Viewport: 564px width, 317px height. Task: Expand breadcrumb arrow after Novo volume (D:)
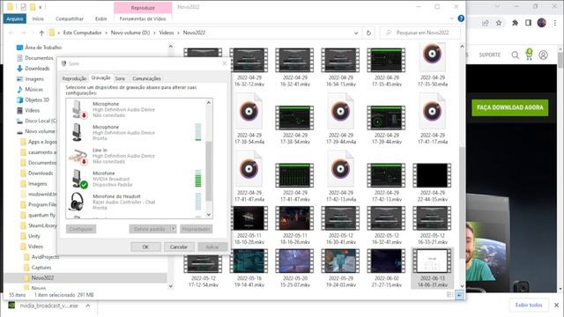[155, 33]
